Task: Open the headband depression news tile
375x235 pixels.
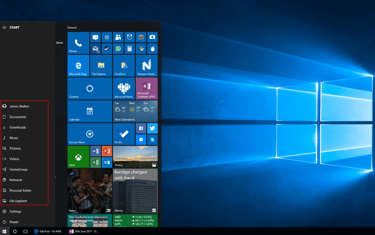Action: pyautogui.click(x=90, y=220)
